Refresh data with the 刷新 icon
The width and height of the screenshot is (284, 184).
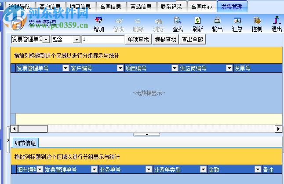click(197, 25)
